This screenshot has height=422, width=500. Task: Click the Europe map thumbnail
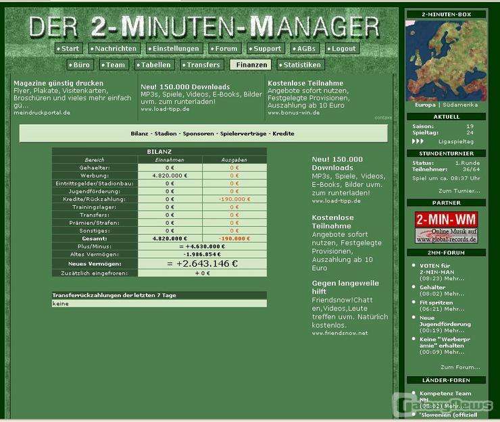tap(446, 61)
